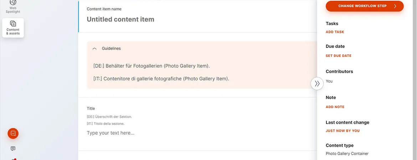Click the feedback heart speech-bubble icon
Viewport: 417px width, 160px height.
13,148
